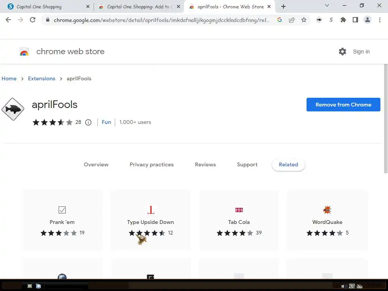Close the aprilFools Chrome Web Store tab
Screen dimensions: 388x291
(269, 7)
